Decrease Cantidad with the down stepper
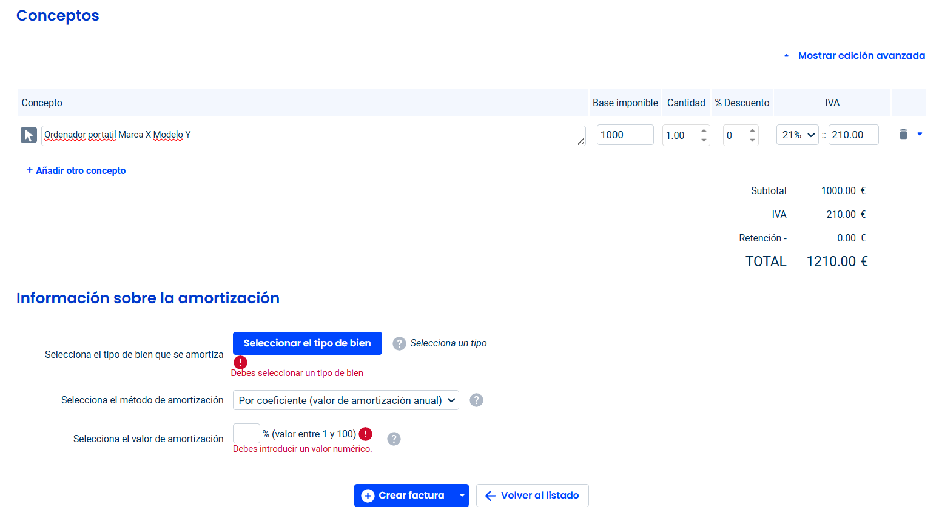 [x=704, y=140]
